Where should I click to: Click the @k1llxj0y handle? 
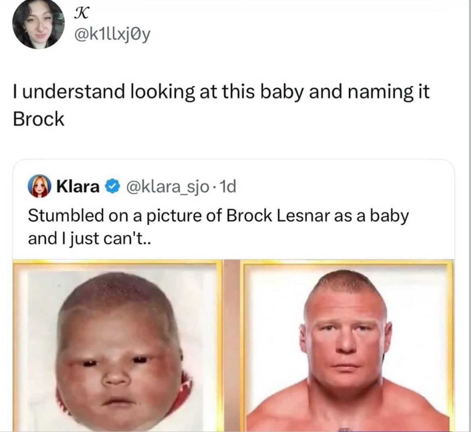[112, 36]
